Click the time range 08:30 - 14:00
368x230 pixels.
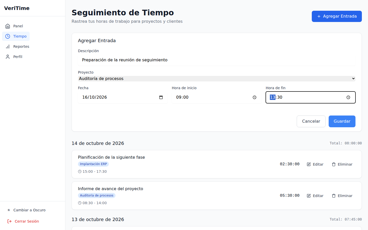click(x=95, y=203)
